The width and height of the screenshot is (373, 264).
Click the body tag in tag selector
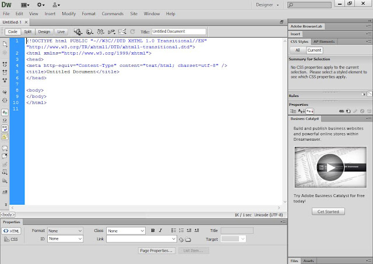pos(8,215)
